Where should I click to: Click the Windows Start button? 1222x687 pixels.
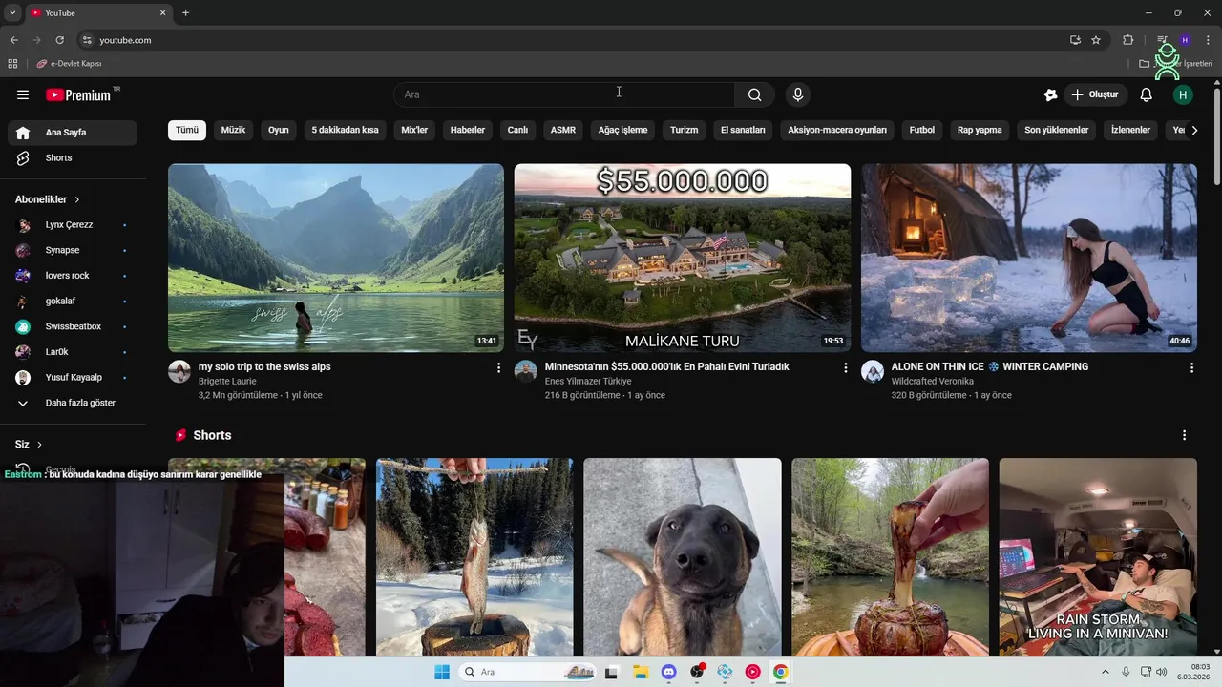point(442,672)
